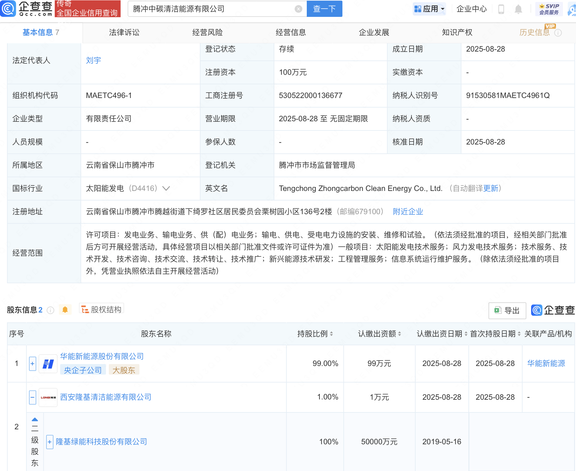Click the 查一下 search button
The height and width of the screenshot is (471, 576).
324,9
